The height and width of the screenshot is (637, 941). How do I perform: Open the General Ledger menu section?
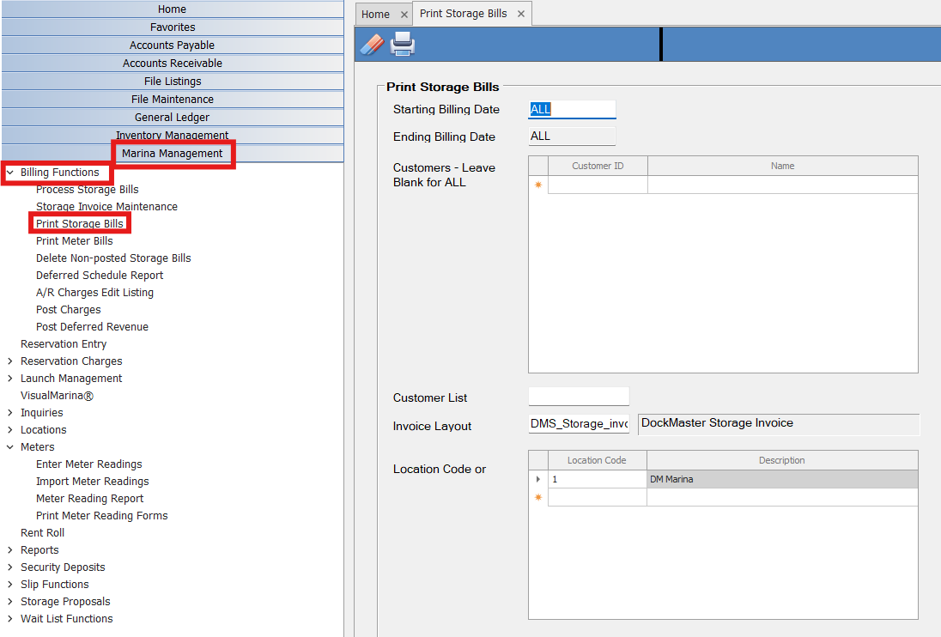(x=172, y=118)
